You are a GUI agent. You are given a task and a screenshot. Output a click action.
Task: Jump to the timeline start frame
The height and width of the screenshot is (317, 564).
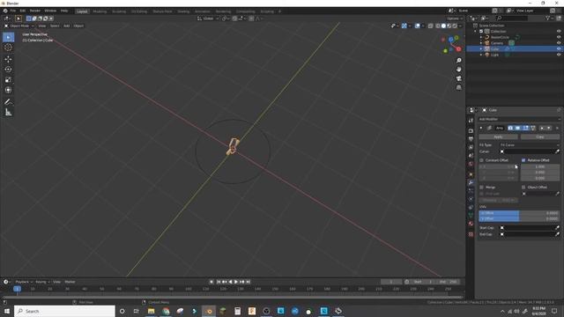click(x=219, y=282)
